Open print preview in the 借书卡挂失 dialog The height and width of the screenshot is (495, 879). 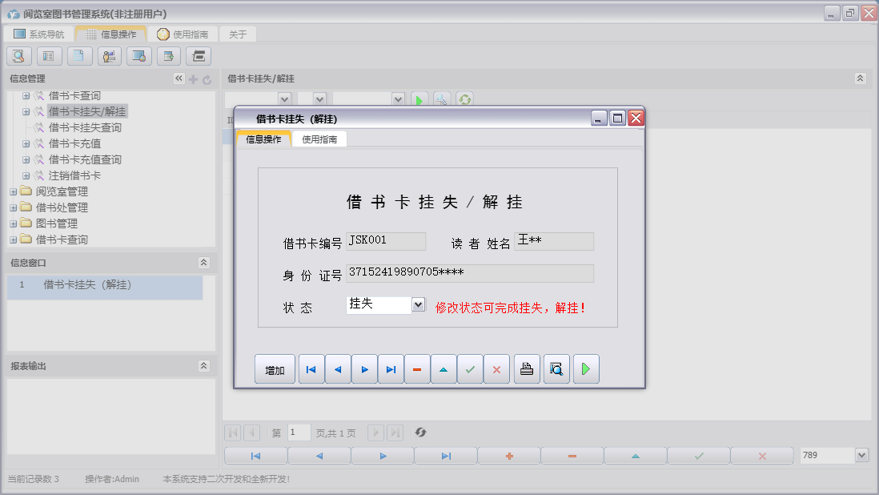(556, 368)
